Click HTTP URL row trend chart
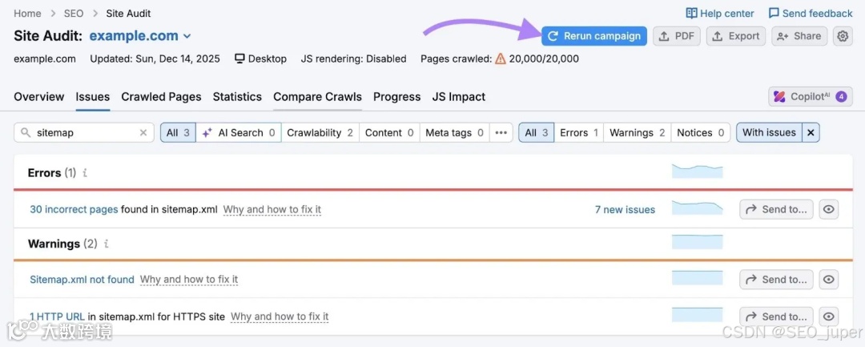 698,314
